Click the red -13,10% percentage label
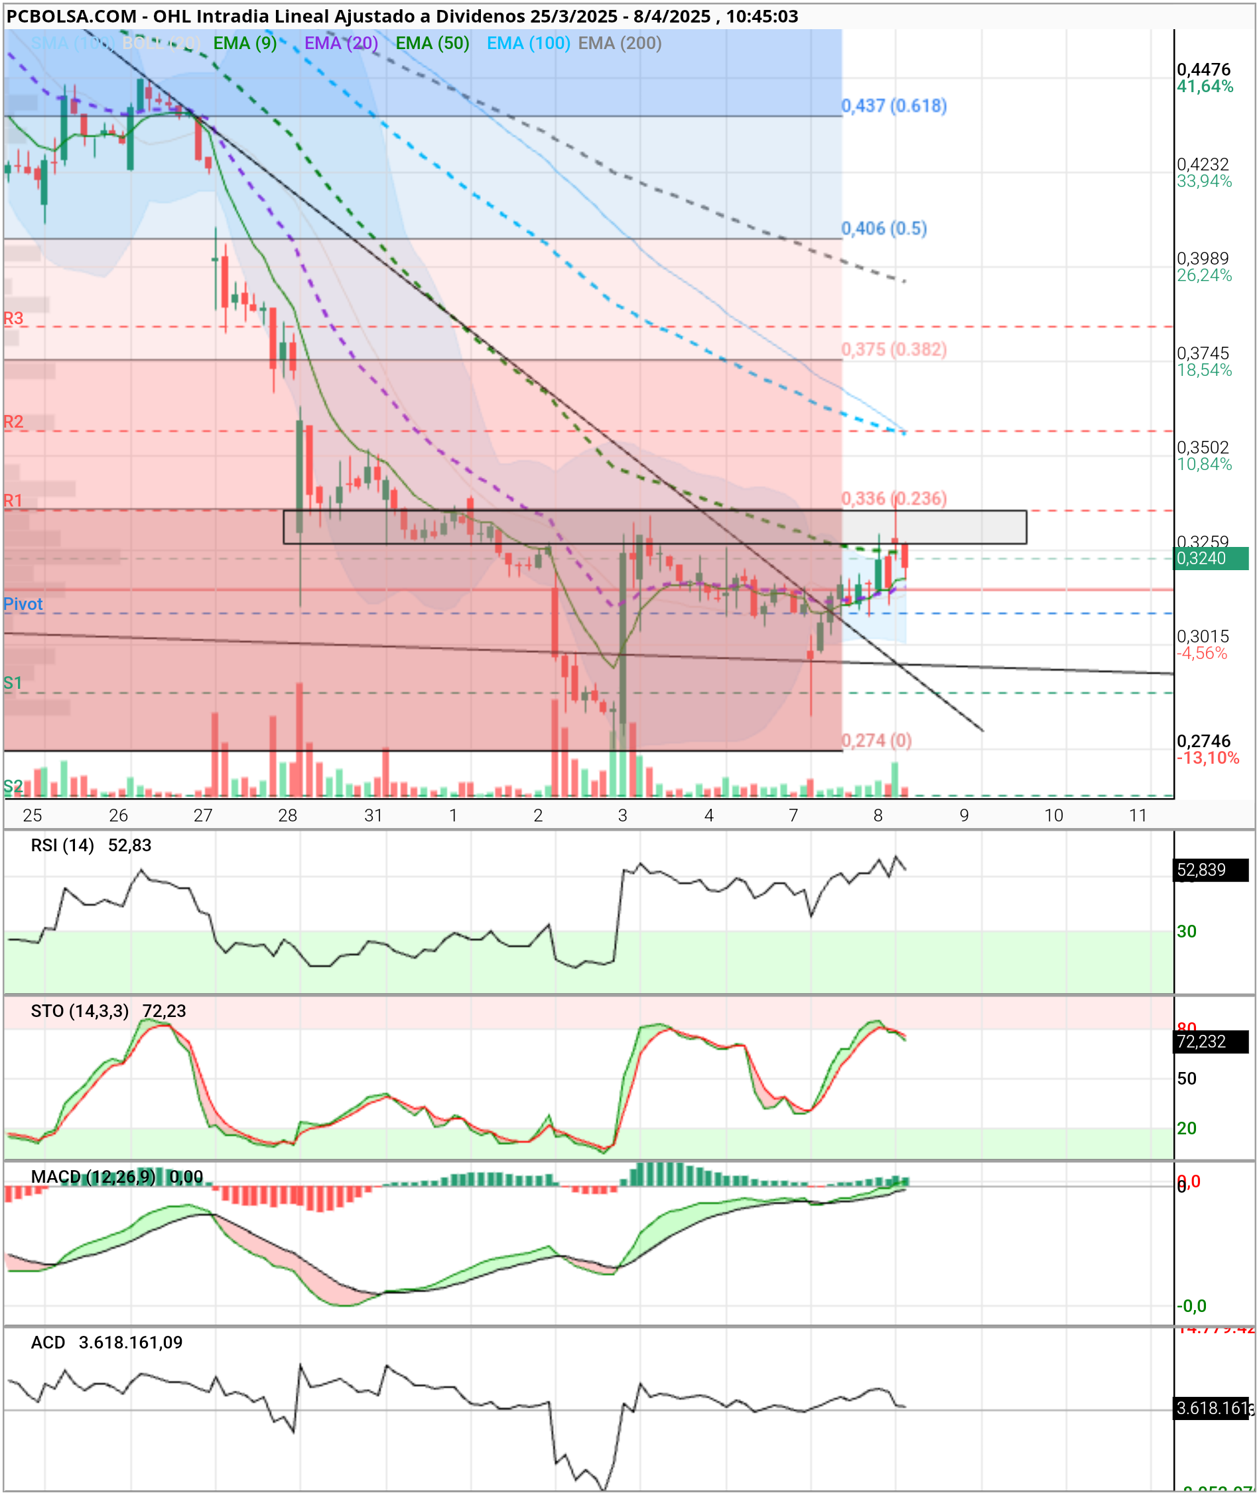This screenshot has height=1495, width=1259. [x=1209, y=758]
